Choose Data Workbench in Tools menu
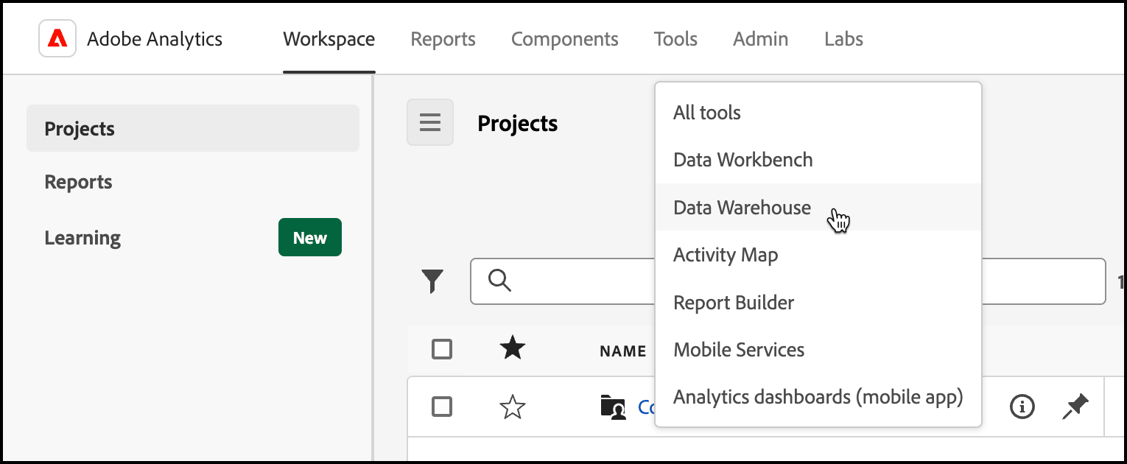Screen dimensions: 1127x464 (x=818, y=160)
